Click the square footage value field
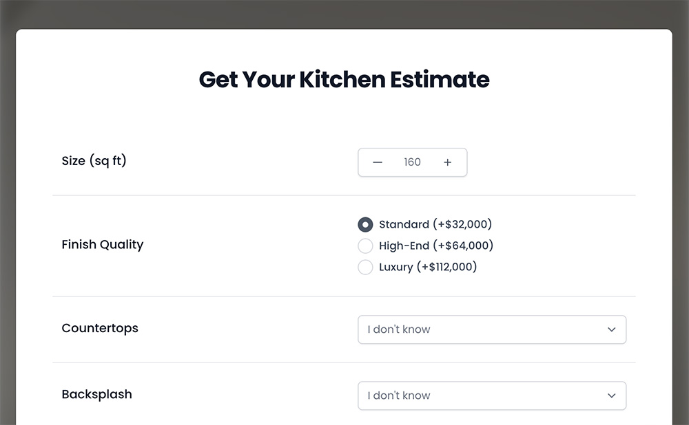This screenshot has height=425, width=689. click(x=412, y=162)
